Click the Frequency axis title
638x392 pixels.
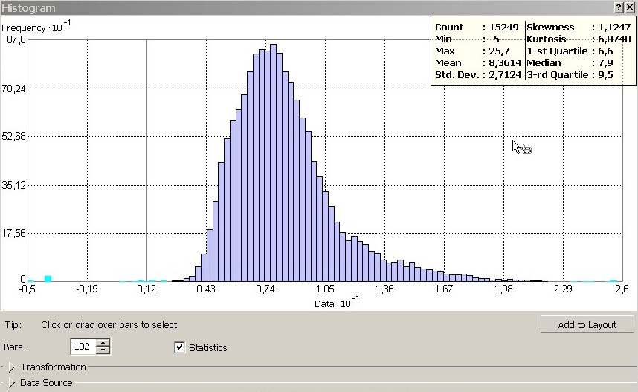tap(36, 27)
